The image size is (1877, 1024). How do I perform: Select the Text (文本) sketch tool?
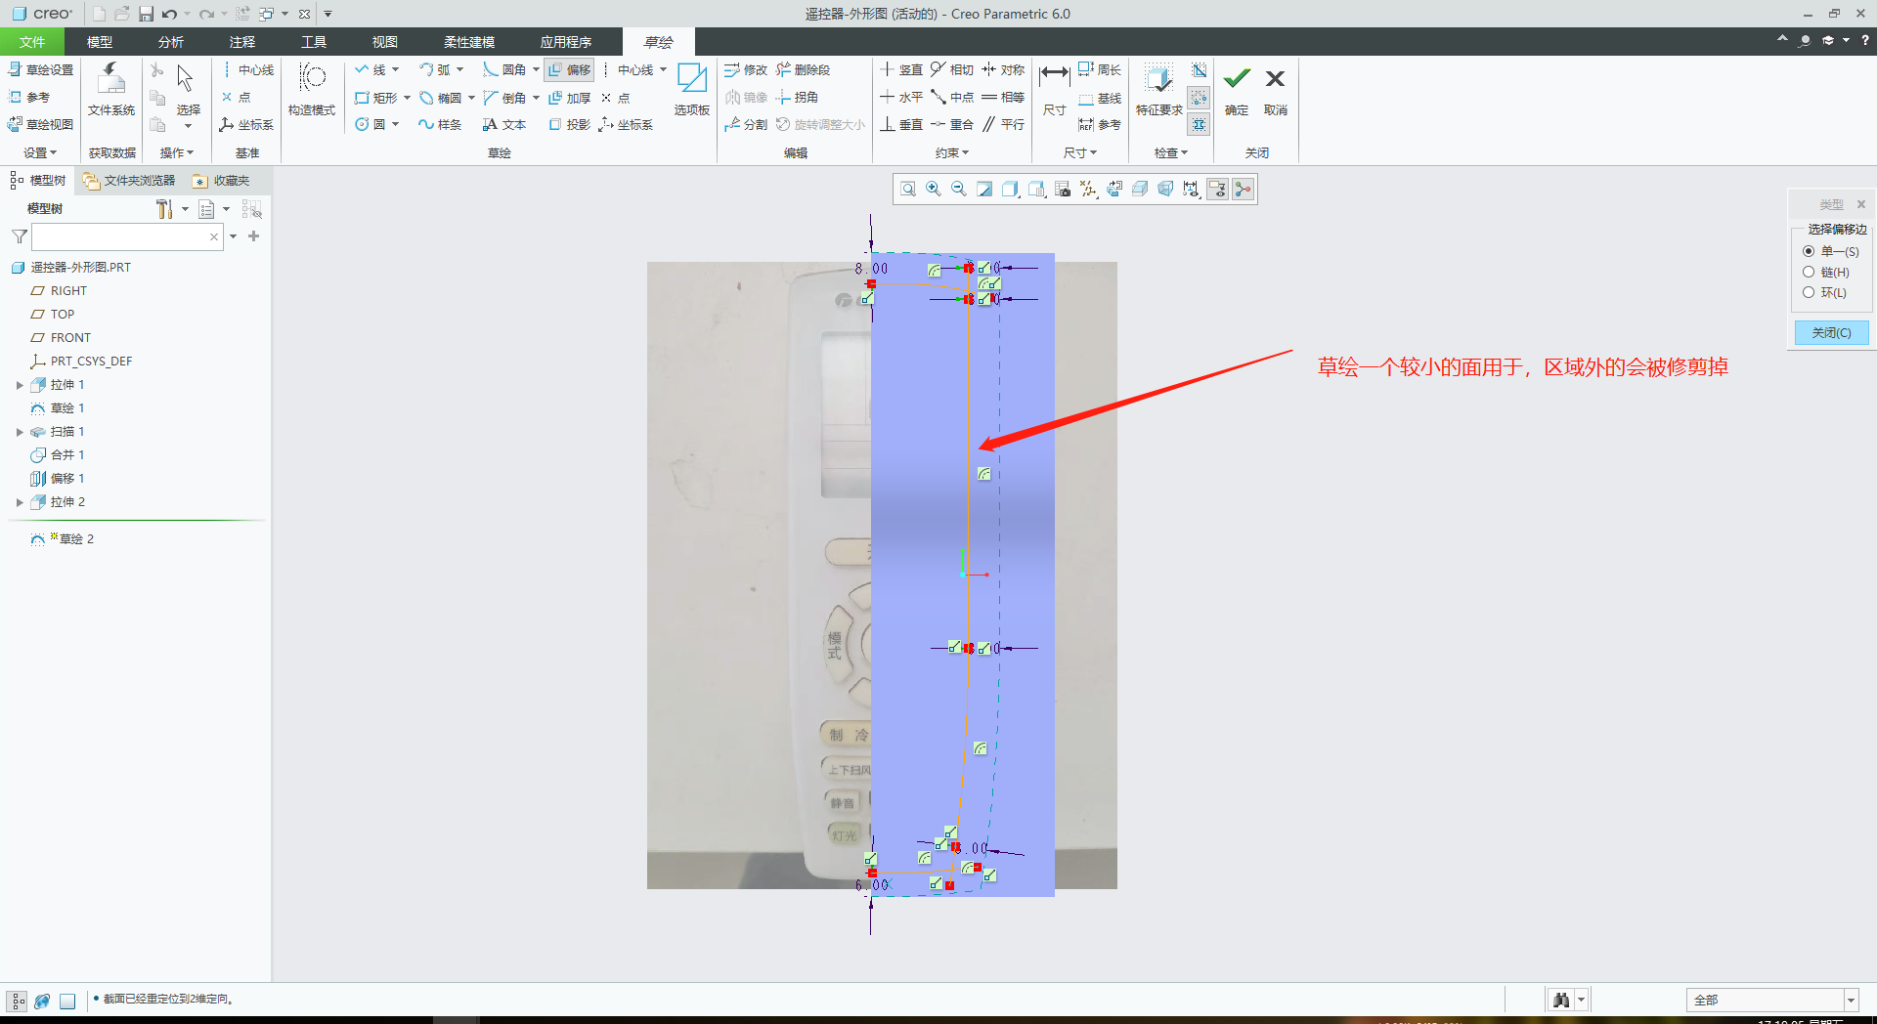point(504,125)
